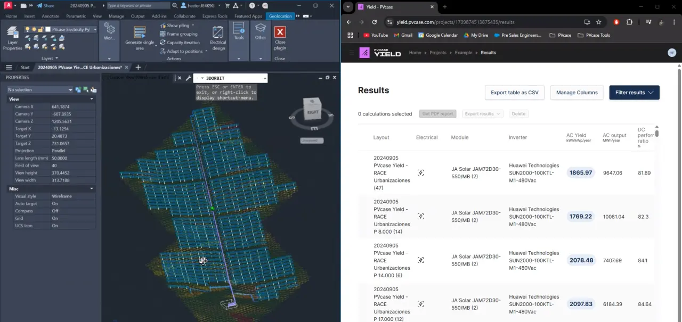
Task: Open the HF user avatar menu
Action: click(x=672, y=53)
